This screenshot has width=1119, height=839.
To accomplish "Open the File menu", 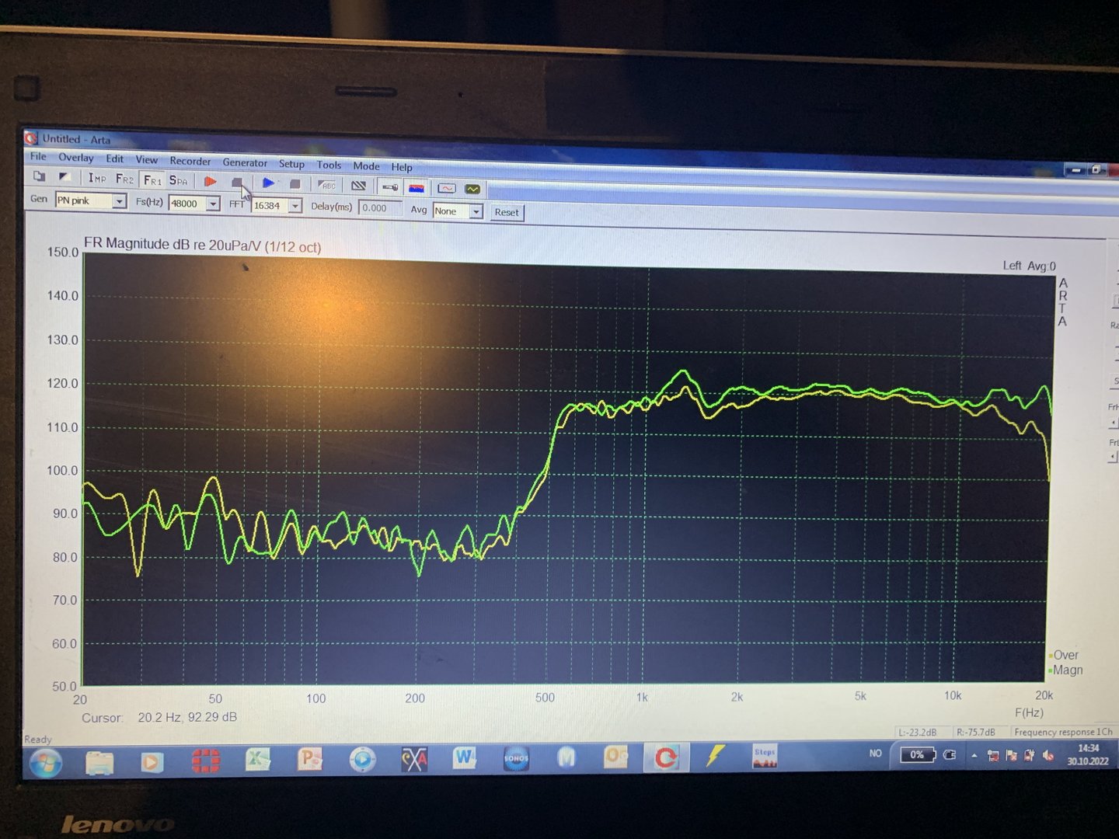I will [x=38, y=156].
